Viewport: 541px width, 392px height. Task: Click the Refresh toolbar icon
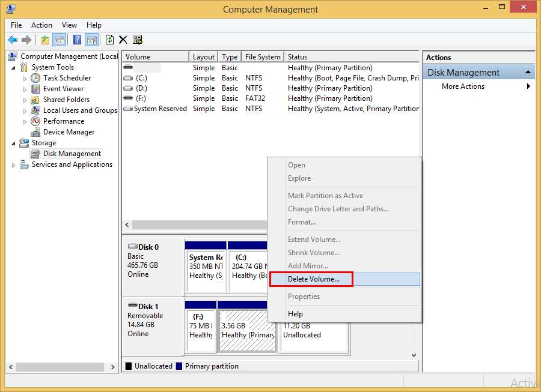click(x=110, y=40)
